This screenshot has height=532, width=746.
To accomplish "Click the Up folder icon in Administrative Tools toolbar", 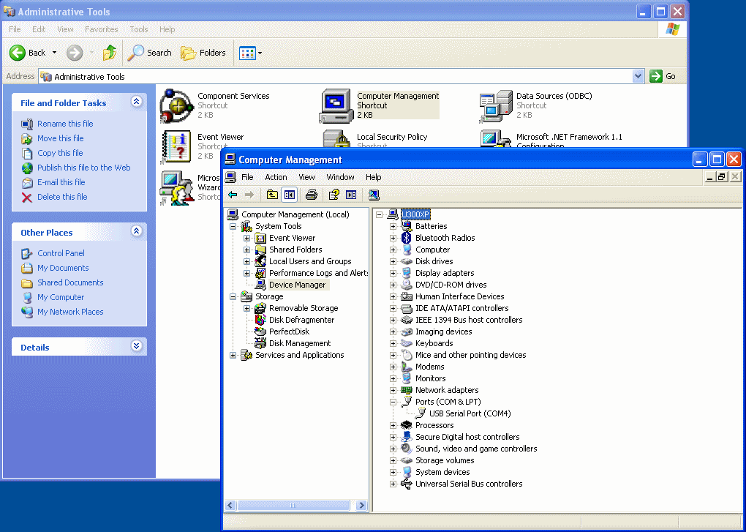I will pyautogui.click(x=110, y=53).
